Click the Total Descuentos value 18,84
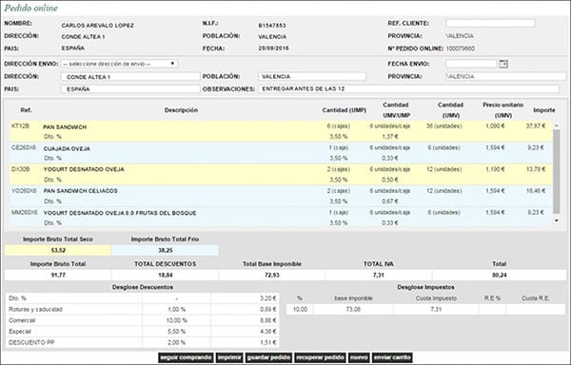 166,276
